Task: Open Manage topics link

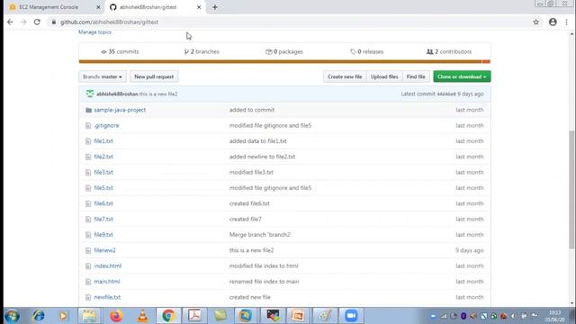Action: click(x=94, y=32)
